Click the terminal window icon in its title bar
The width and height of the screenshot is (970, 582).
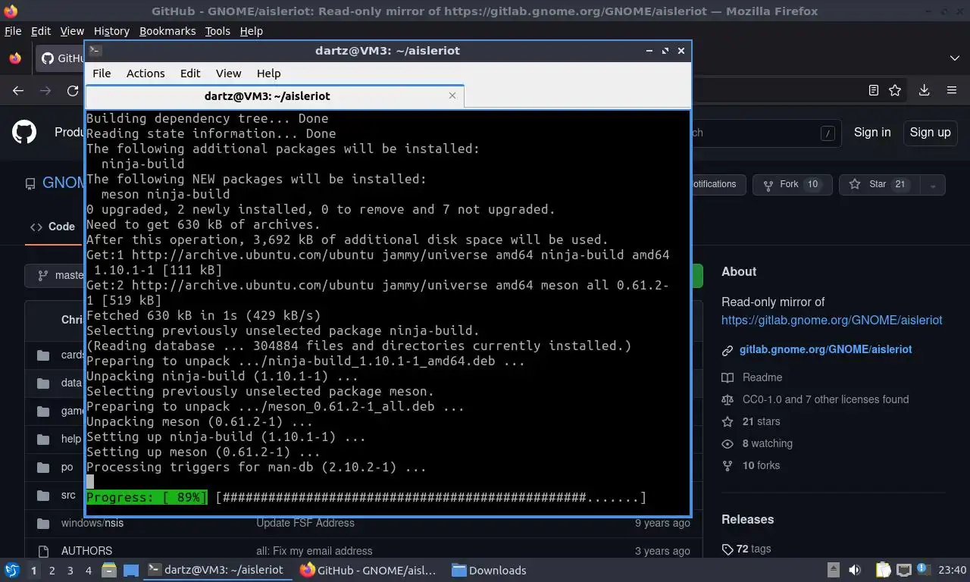coord(95,50)
